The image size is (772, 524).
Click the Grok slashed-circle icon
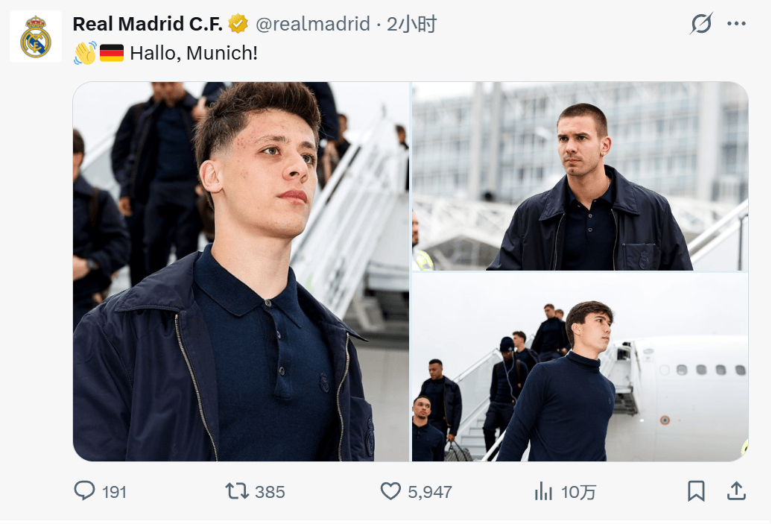701,24
